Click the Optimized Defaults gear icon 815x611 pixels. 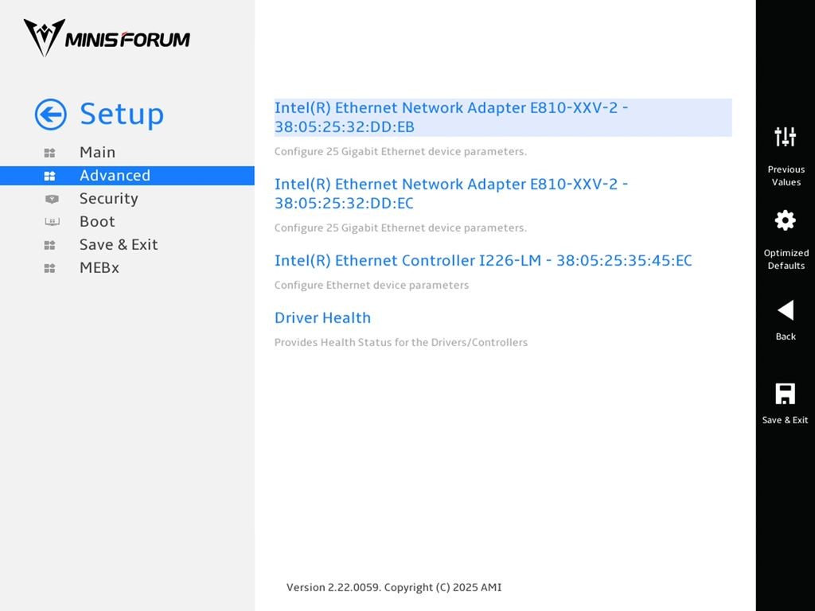pos(785,220)
